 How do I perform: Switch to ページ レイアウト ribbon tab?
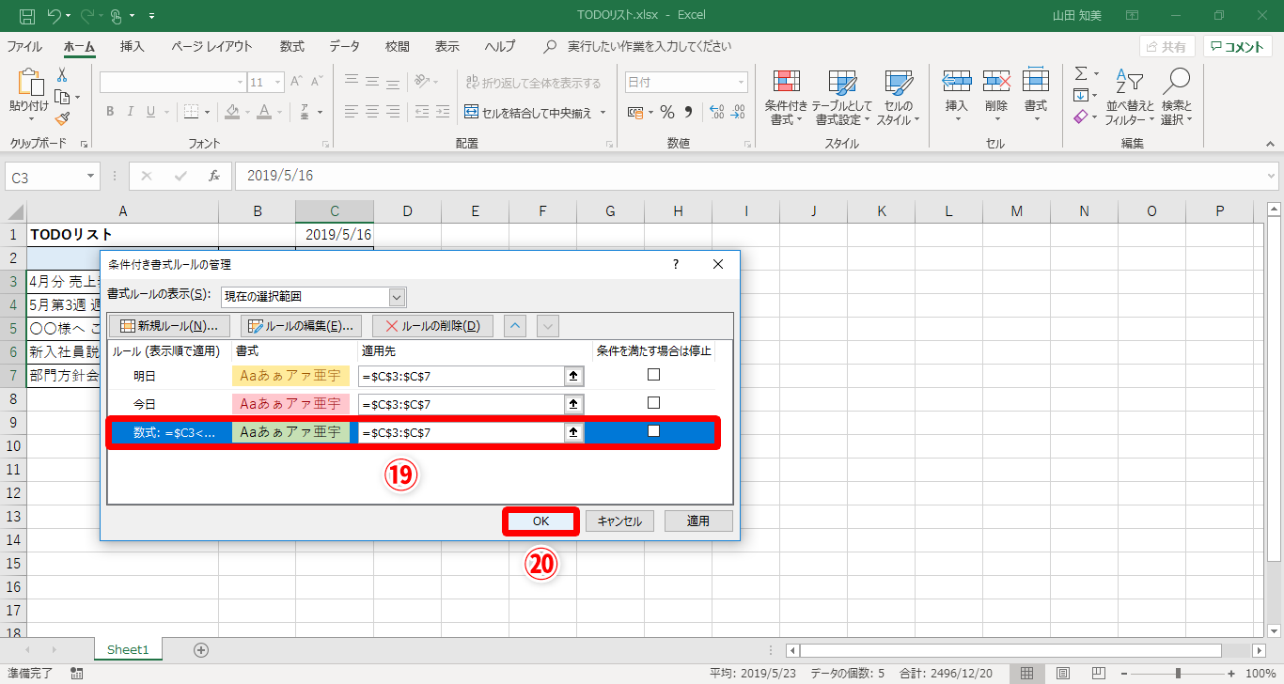pyautogui.click(x=211, y=46)
